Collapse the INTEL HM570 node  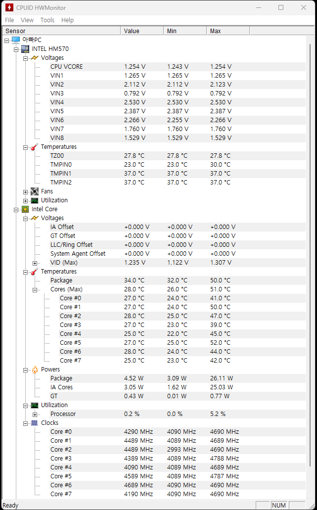pos(16,49)
